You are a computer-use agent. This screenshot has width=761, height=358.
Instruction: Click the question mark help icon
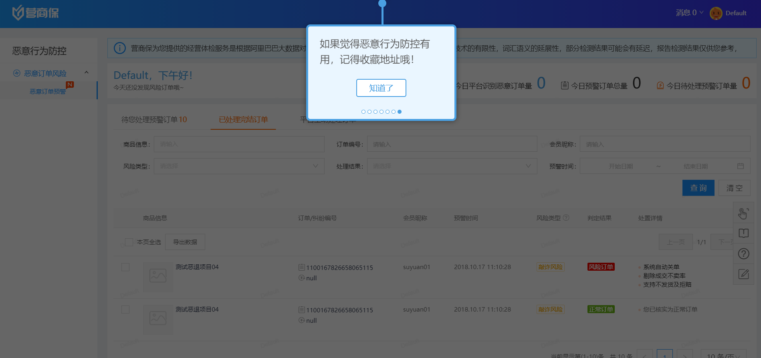pyautogui.click(x=743, y=254)
